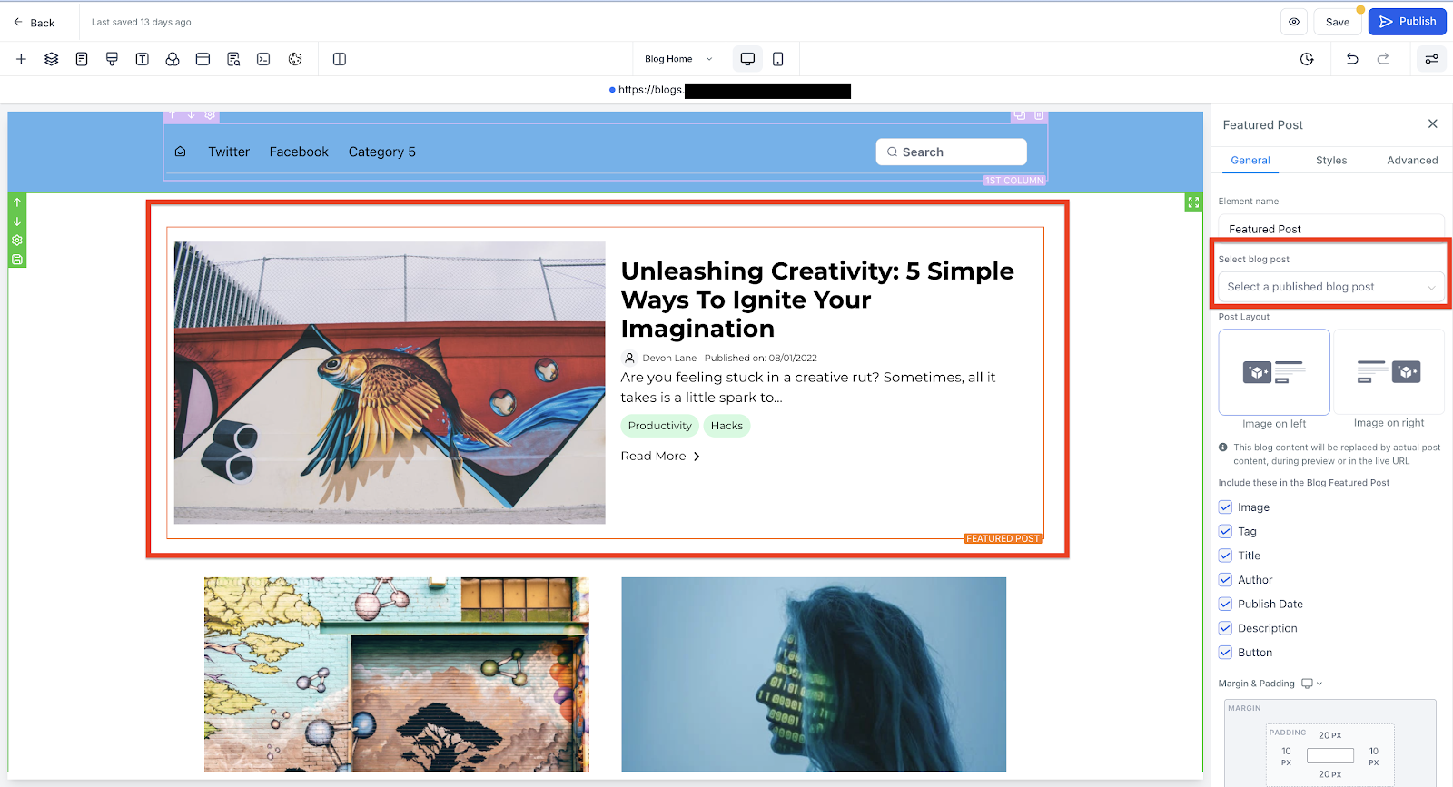This screenshot has width=1453, height=787.
Task: Click the Publish button
Action: [x=1407, y=22]
